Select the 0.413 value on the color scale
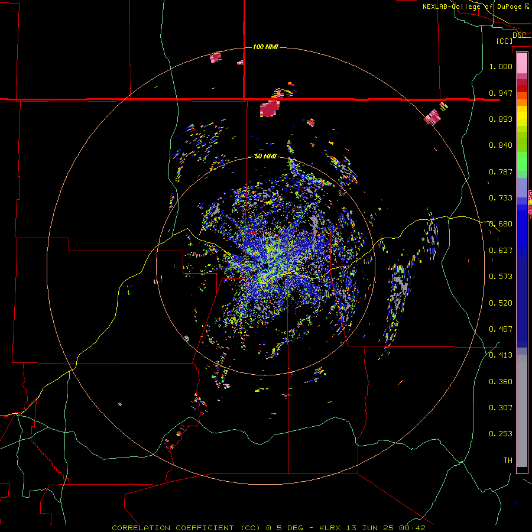This screenshot has width=532, height=532. click(501, 355)
